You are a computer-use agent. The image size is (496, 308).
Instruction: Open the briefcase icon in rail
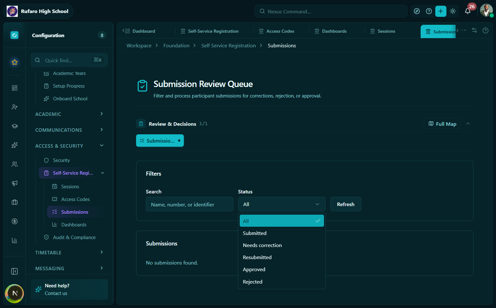coord(15,202)
